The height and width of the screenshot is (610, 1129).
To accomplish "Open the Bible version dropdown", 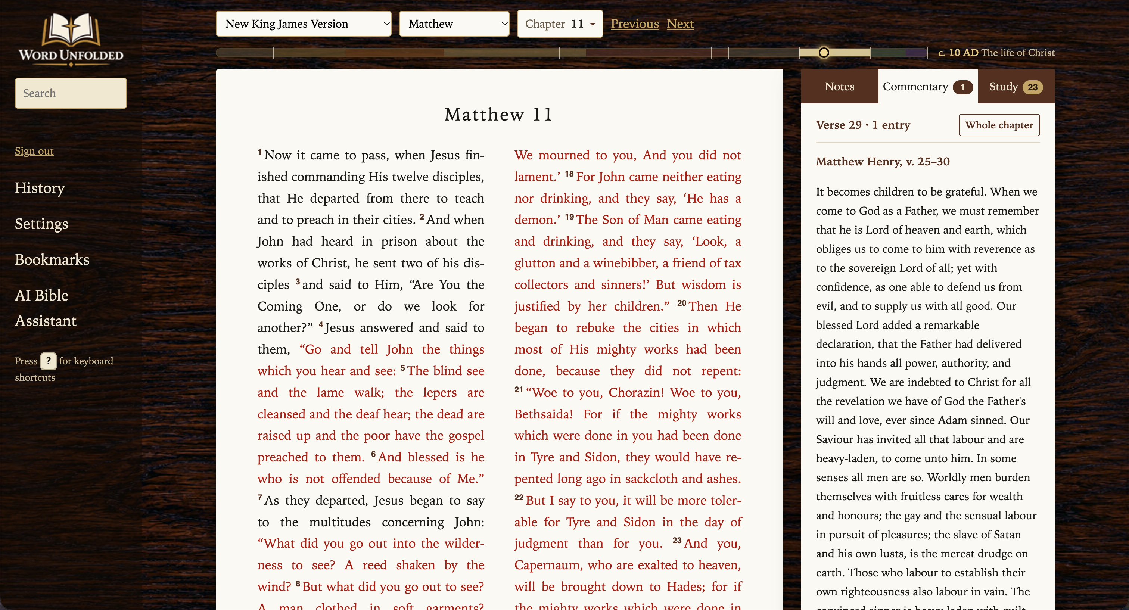I will [303, 24].
